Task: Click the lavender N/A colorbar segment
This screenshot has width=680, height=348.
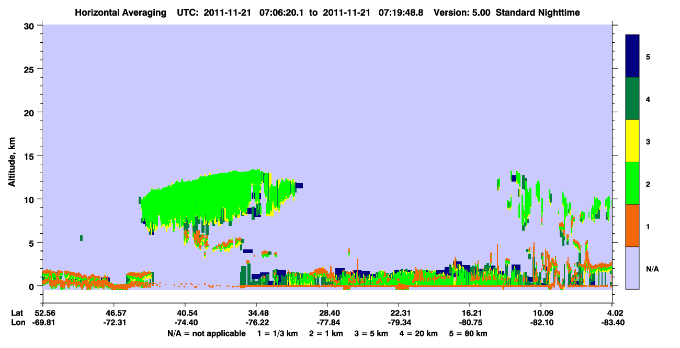Action: coord(632,268)
